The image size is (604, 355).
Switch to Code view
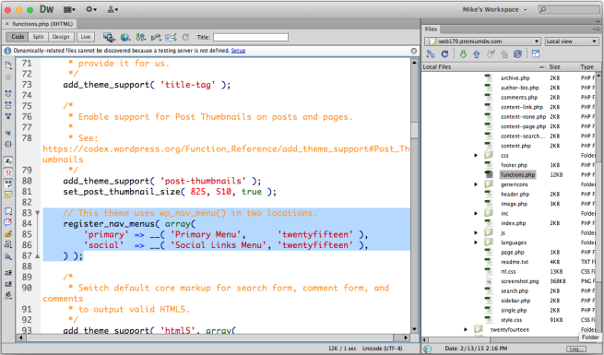coord(18,37)
